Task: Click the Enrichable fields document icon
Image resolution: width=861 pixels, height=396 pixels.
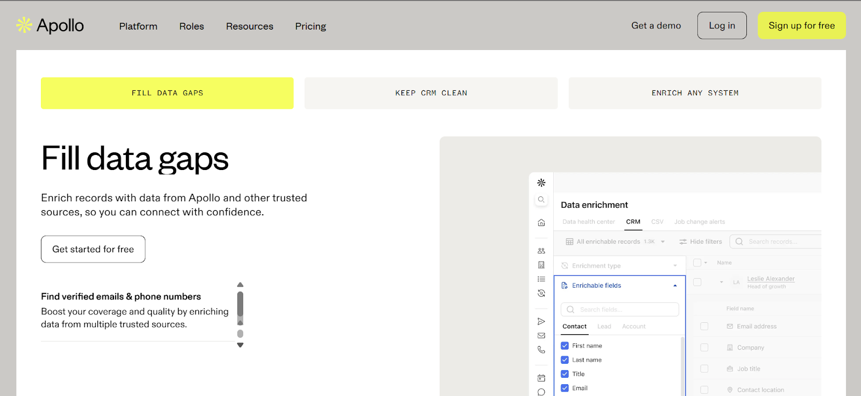Action: coord(564,286)
